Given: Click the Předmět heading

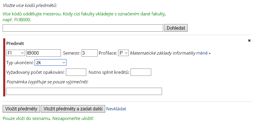Looking at the screenshot, I should (x=15, y=43).
